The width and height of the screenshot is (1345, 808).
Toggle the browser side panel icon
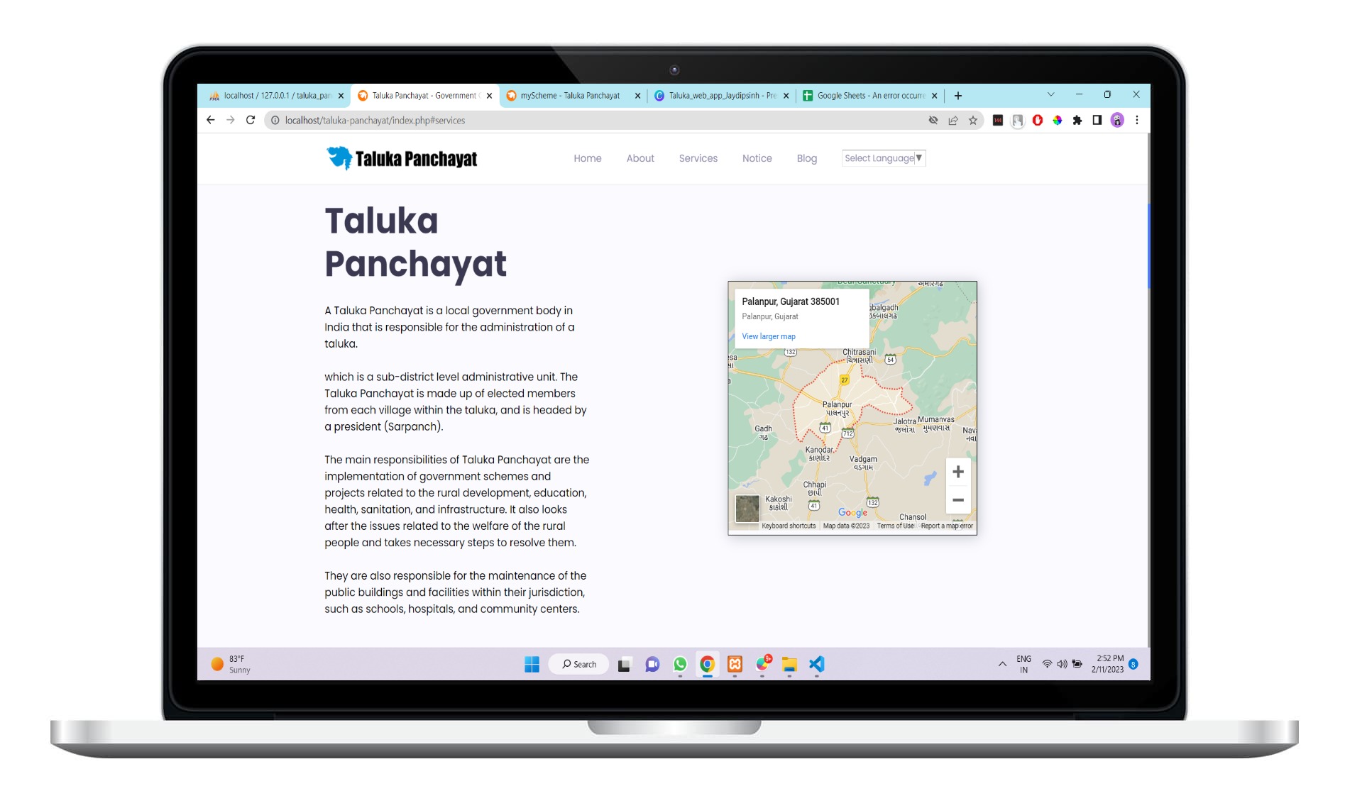click(x=1097, y=121)
